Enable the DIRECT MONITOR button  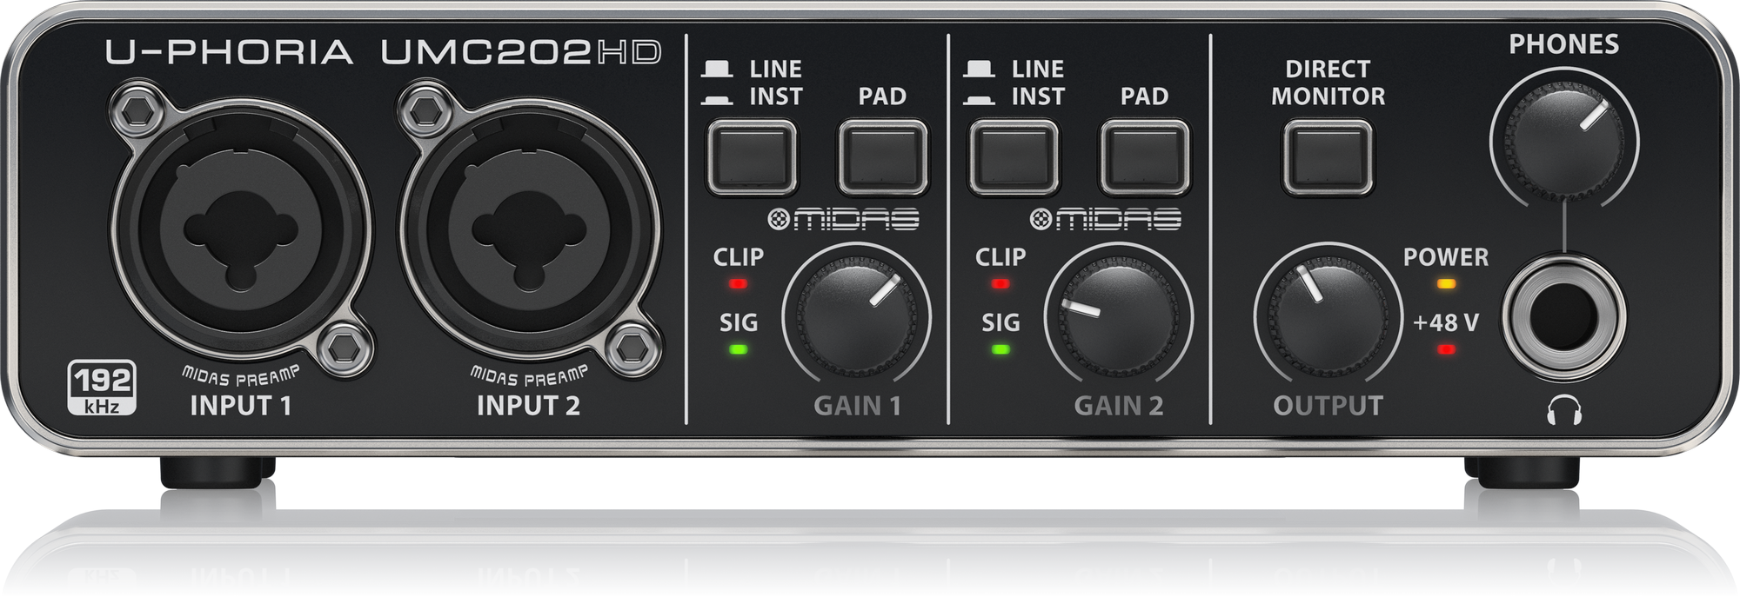point(1328,157)
